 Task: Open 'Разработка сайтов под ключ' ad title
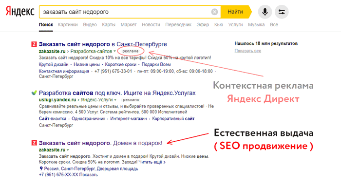(x=117, y=93)
